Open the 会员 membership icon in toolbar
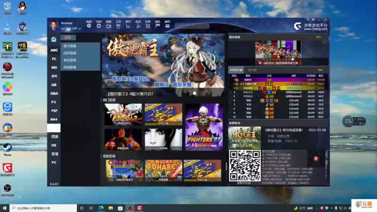 click(138, 26)
